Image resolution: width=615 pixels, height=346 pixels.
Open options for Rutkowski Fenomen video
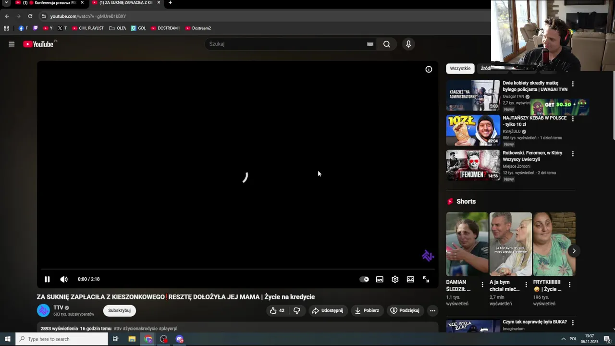572,154
